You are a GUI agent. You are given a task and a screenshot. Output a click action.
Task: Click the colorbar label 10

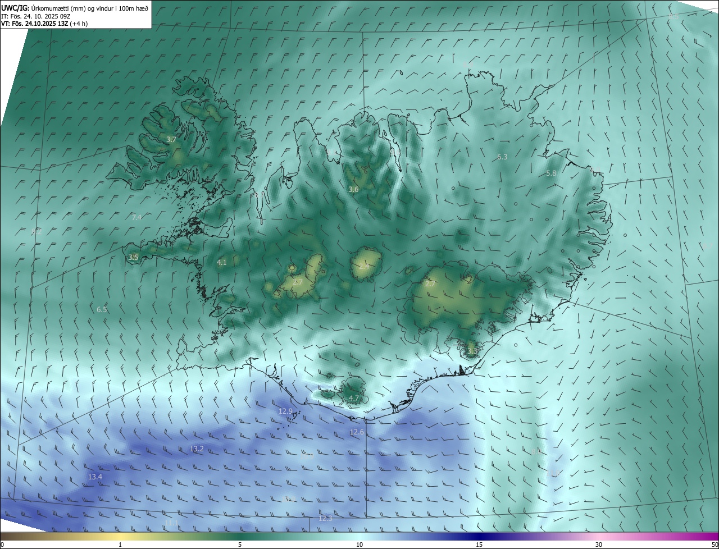[359, 545]
